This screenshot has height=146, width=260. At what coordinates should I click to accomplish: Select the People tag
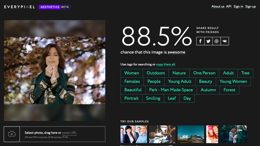click(154, 81)
